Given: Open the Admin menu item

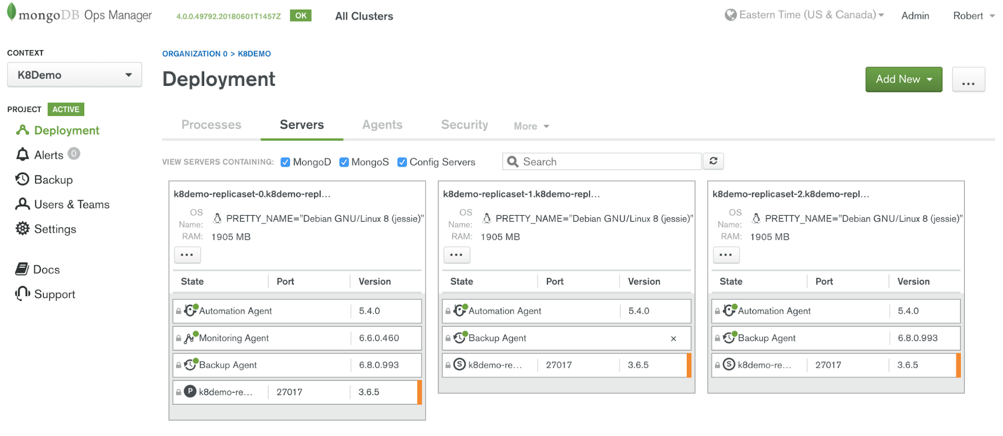Looking at the screenshot, I should [x=915, y=16].
